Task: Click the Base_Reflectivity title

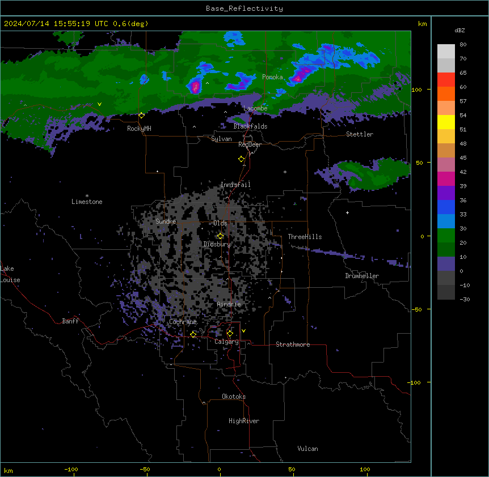Action: (244, 8)
